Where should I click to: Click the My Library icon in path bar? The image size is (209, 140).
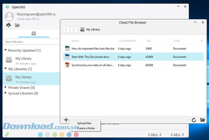(82, 29)
